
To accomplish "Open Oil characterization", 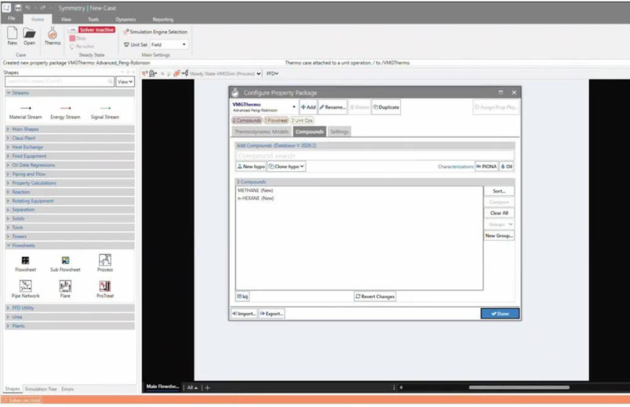I will (507, 166).
